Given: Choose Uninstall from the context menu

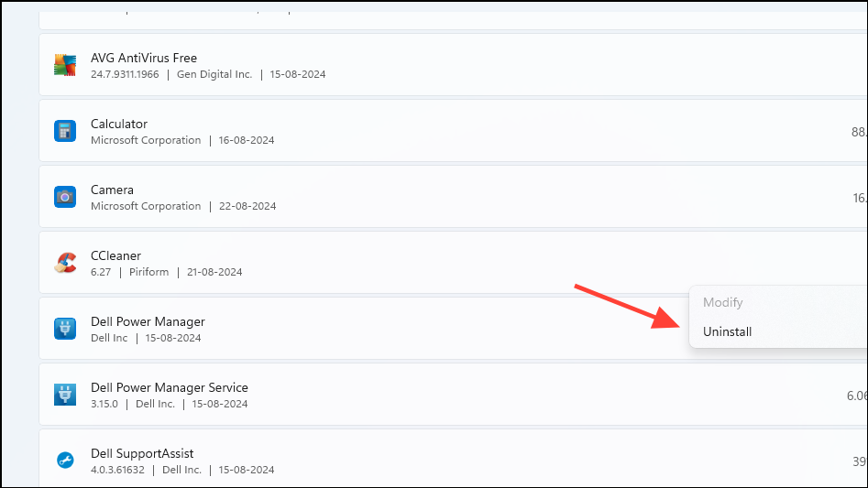Looking at the screenshot, I should click(x=727, y=331).
